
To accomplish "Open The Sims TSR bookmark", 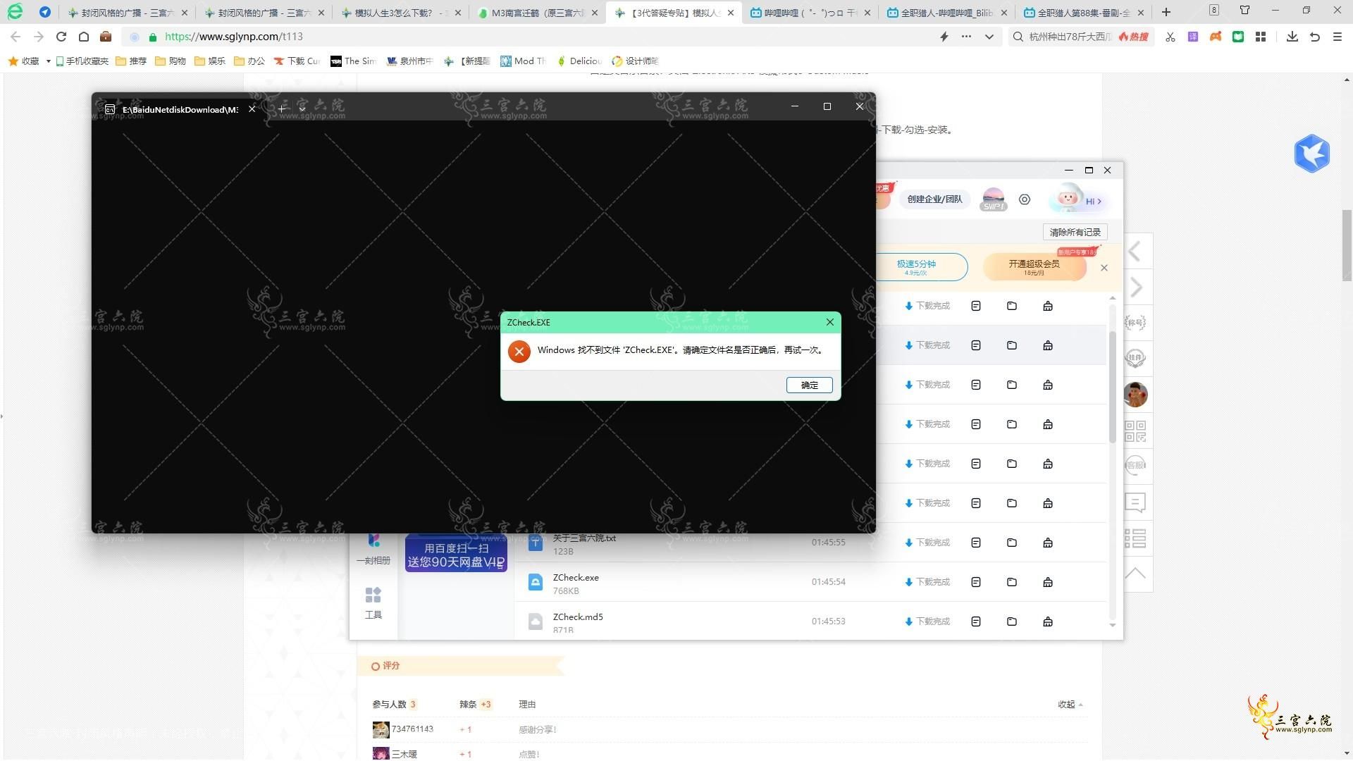I will pyautogui.click(x=353, y=61).
